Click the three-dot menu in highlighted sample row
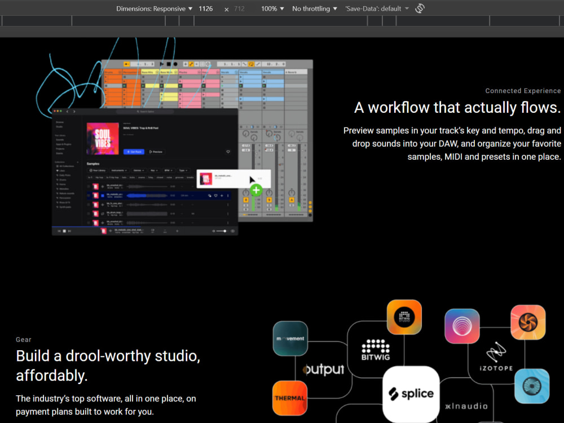Image resolution: width=564 pixels, height=423 pixels. click(228, 196)
